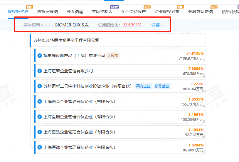Go to 企业股权分布 tab
This screenshot has height=162, width=239.
point(167,12)
